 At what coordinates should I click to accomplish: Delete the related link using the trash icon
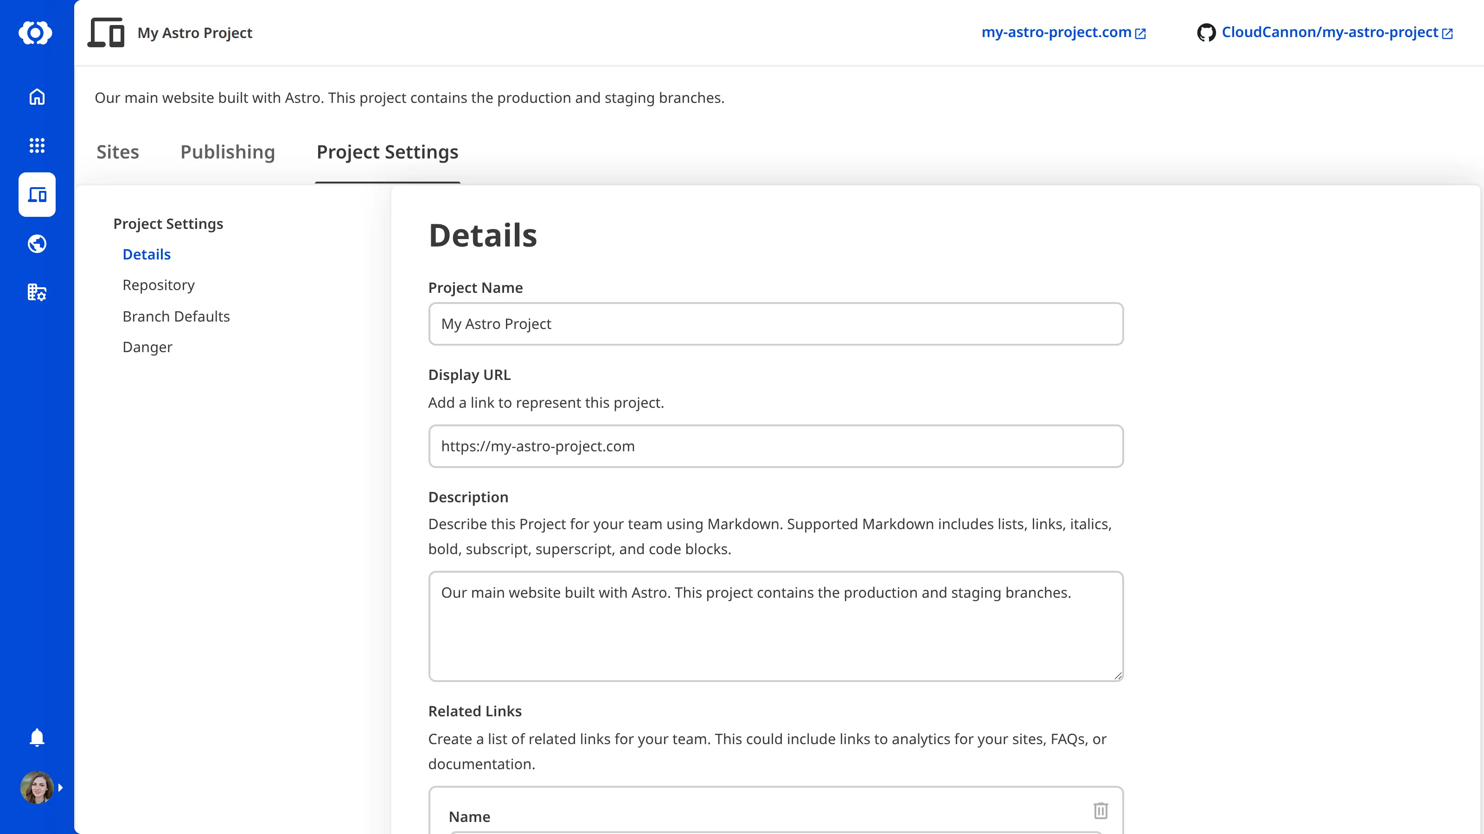click(1101, 810)
